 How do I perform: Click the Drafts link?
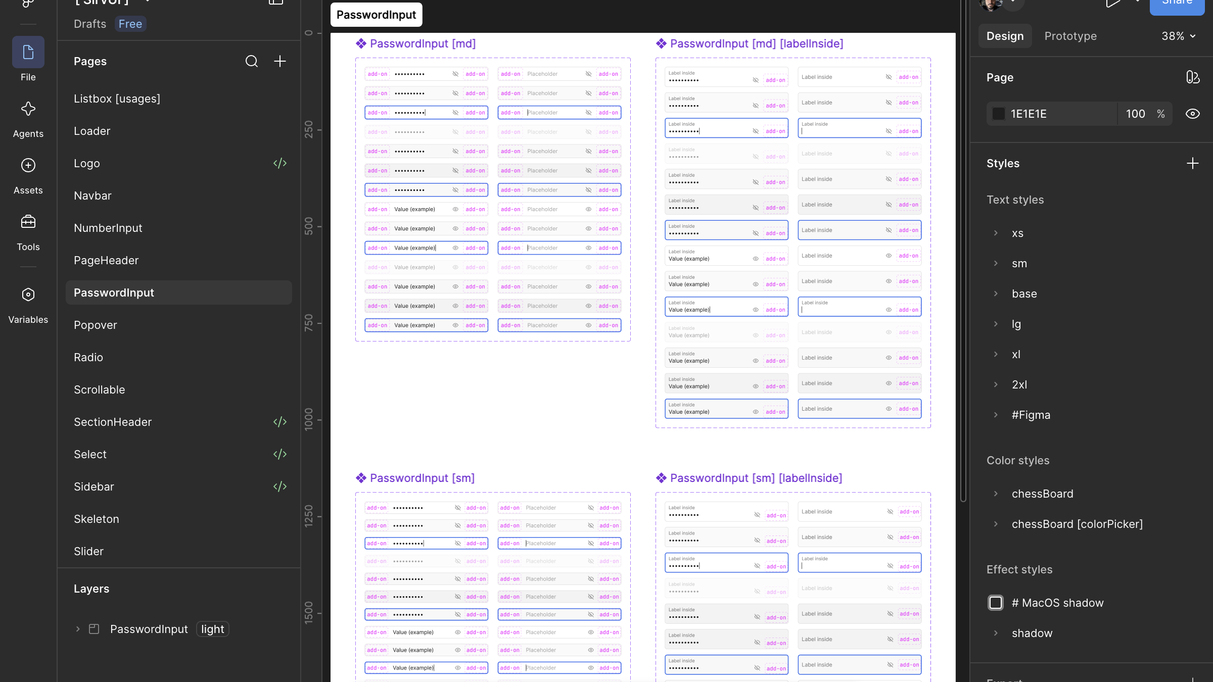pos(90,24)
